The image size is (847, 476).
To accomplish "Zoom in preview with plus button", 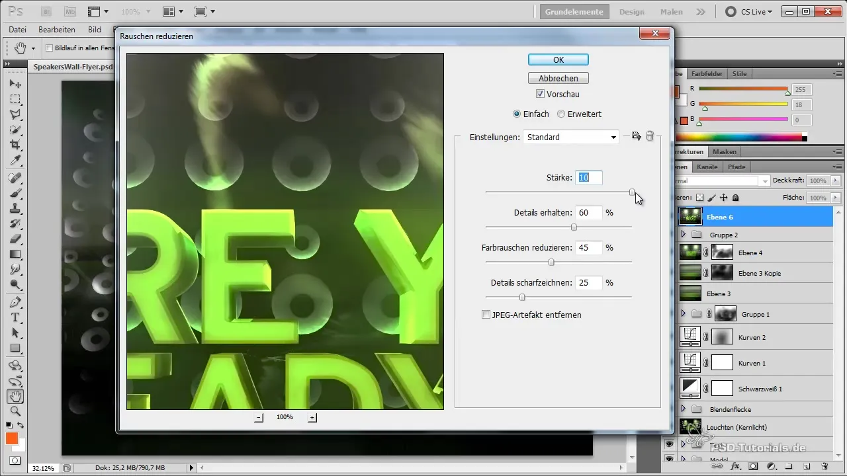I will coord(312,417).
